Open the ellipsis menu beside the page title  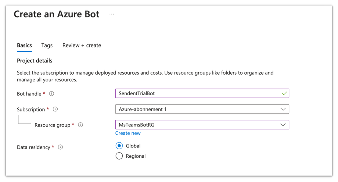click(x=112, y=14)
